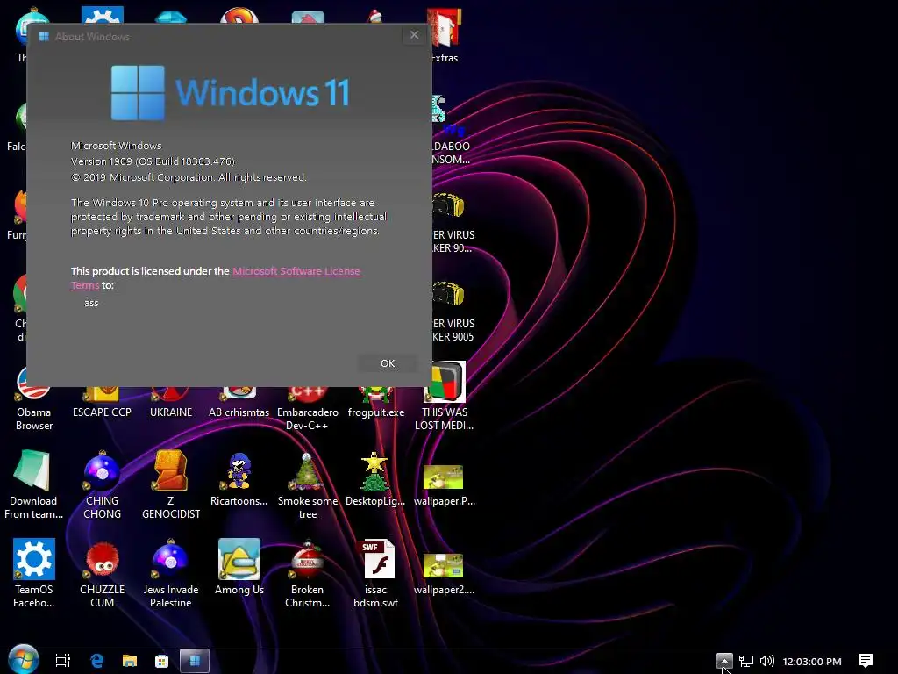Click the Version 1909 build text

coord(153,161)
